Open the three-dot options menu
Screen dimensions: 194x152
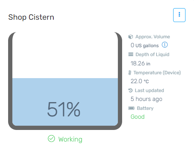[179, 15]
